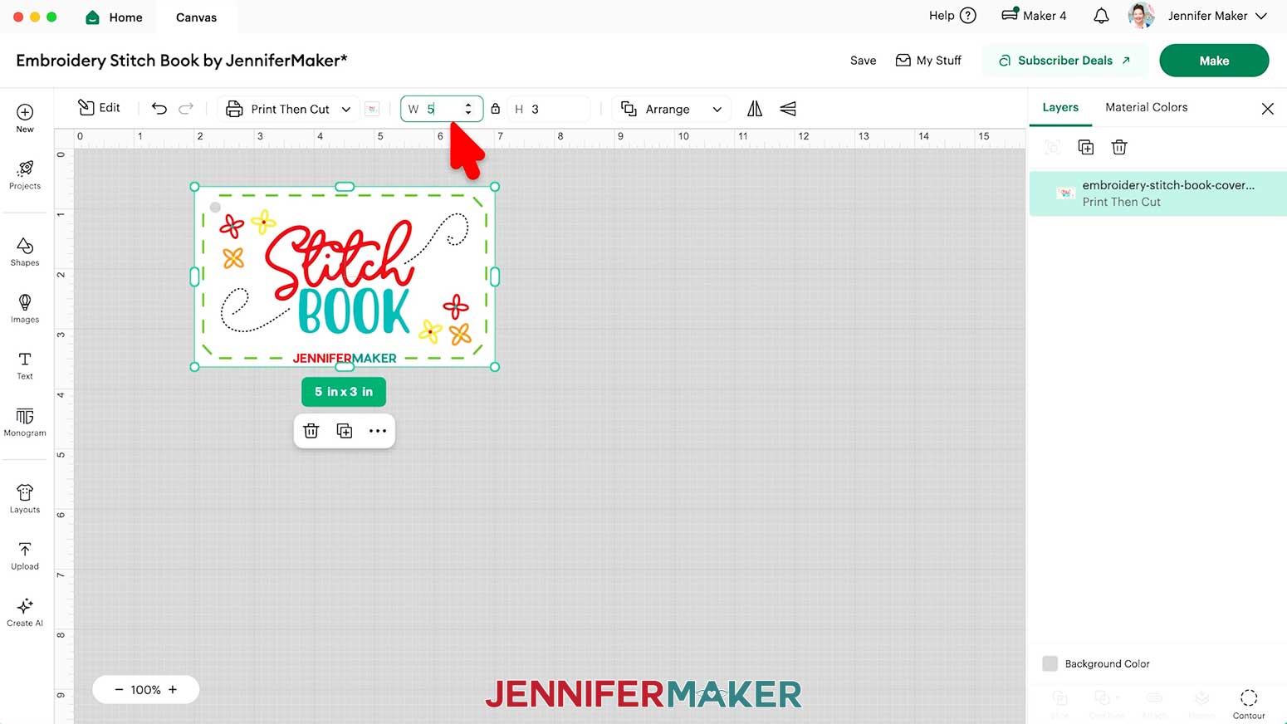The width and height of the screenshot is (1287, 724).
Task: Switch to the Canvas tab
Action: click(x=196, y=17)
